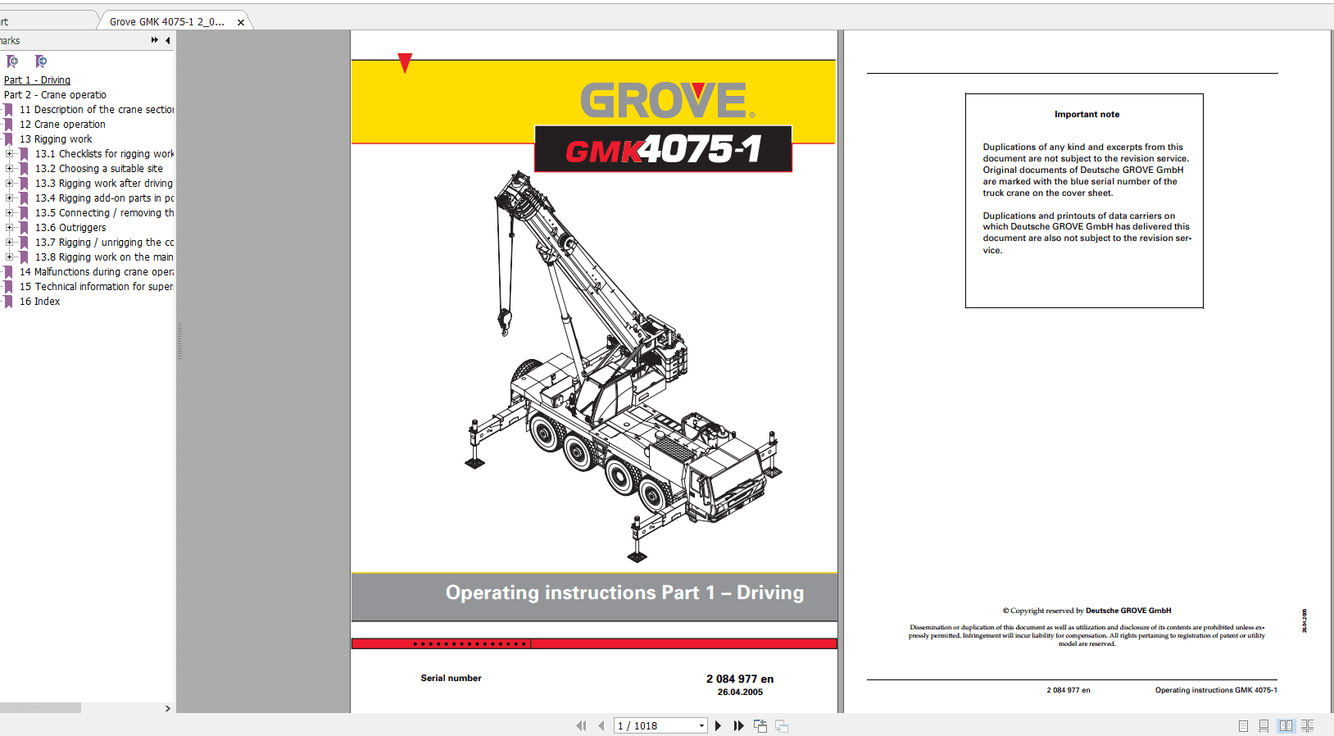This screenshot has width=1334, height=736.
Task: Expand 13.5 Connecting / removing node
Action: coord(9,213)
